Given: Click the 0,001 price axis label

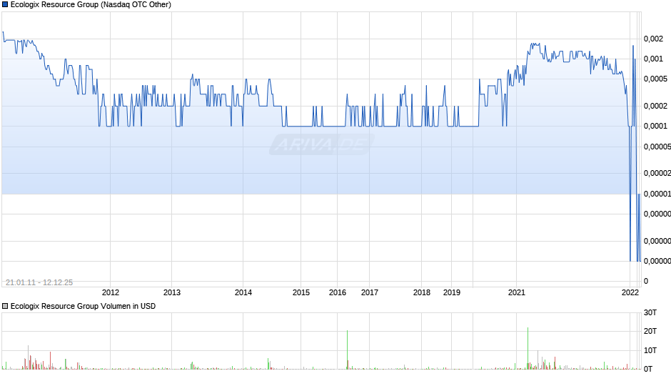Looking at the screenshot, I should pyautogui.click(x=653, y=59).
